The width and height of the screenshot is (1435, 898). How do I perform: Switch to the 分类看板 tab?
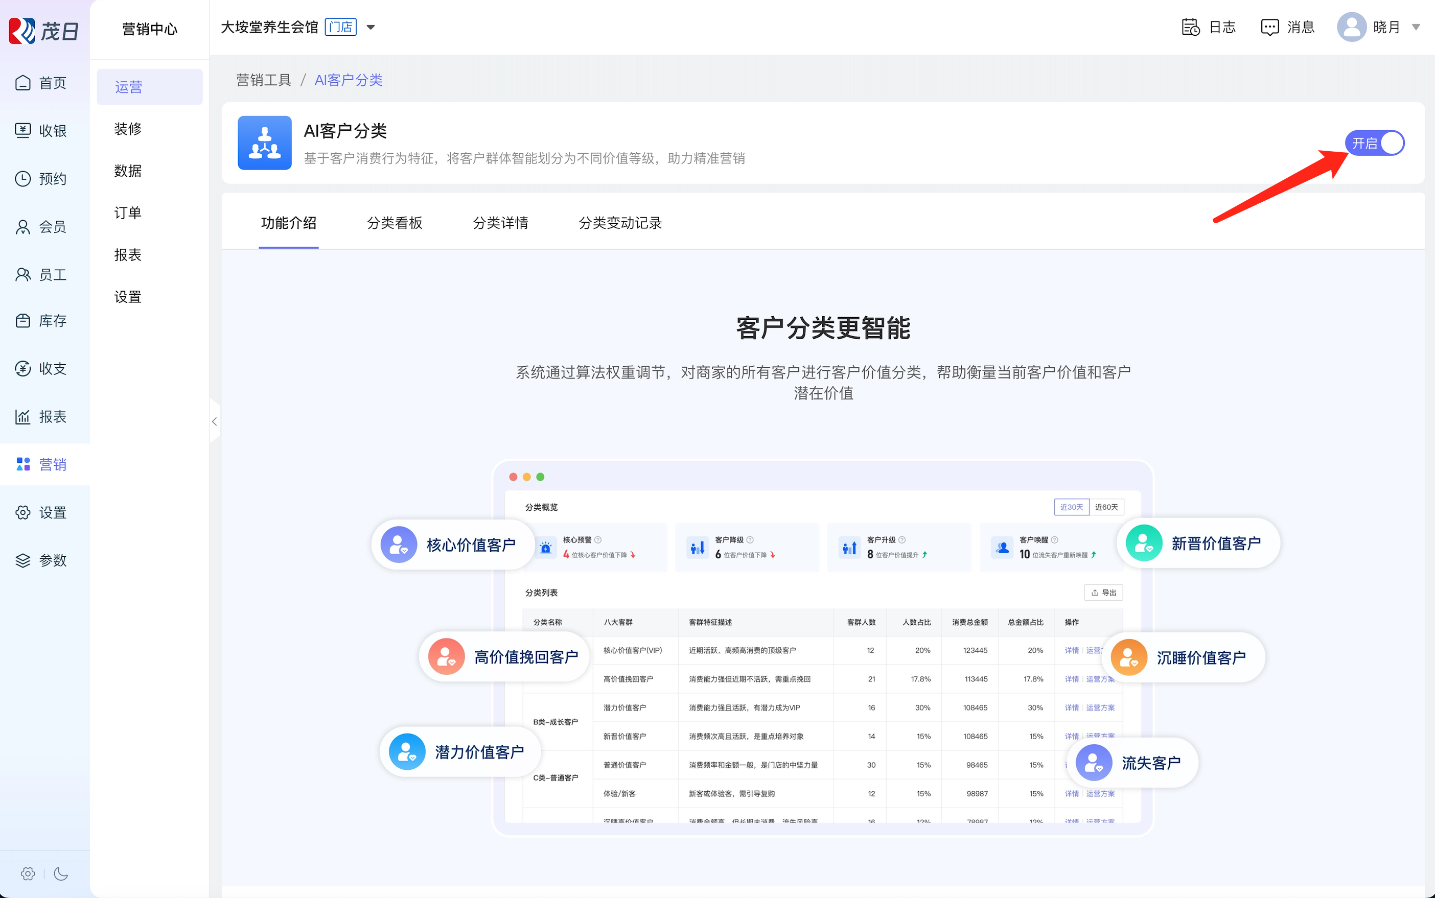[395, 223]
